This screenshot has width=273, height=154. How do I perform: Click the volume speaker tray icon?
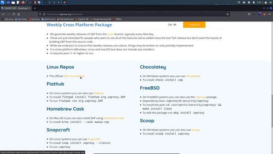tap(244, 3)
